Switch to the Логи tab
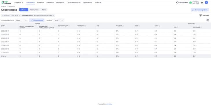Screen dimensions: 211x105 coord(44,10)
